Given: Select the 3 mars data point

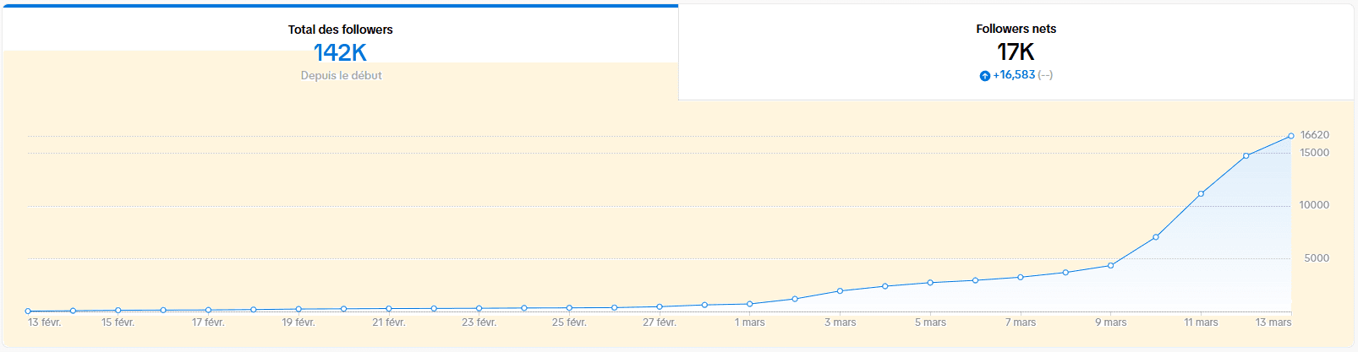Looking at the screenshot, I should click(840, 291).
